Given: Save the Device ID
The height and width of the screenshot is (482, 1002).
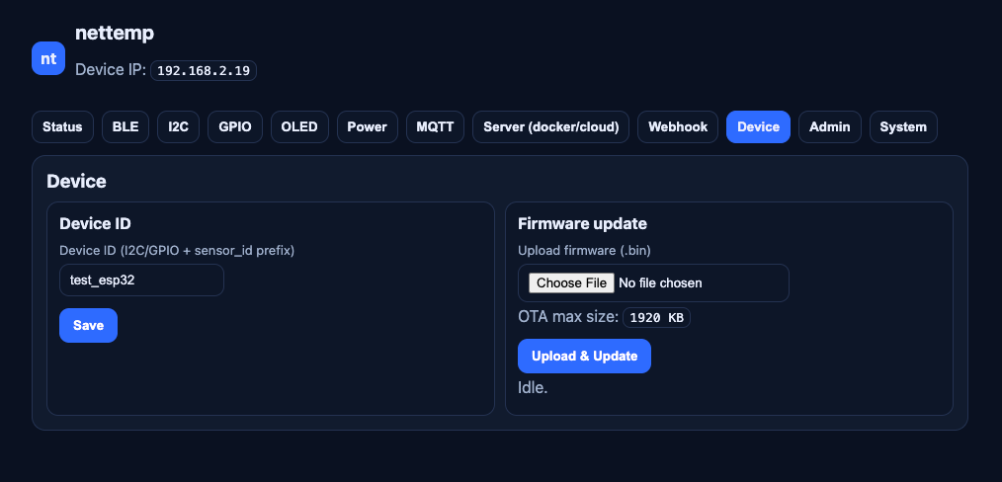Looking at the screenshot, I should (x=88, y=326).
